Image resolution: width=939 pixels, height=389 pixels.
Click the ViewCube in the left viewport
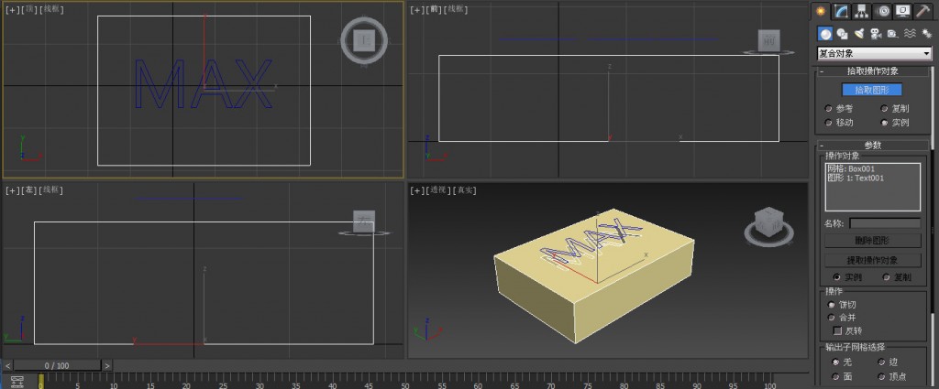[363, 222]
